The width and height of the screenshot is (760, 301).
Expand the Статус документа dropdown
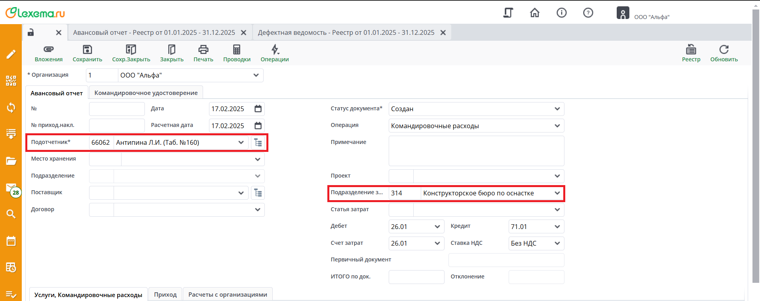(x=557, y=109)
